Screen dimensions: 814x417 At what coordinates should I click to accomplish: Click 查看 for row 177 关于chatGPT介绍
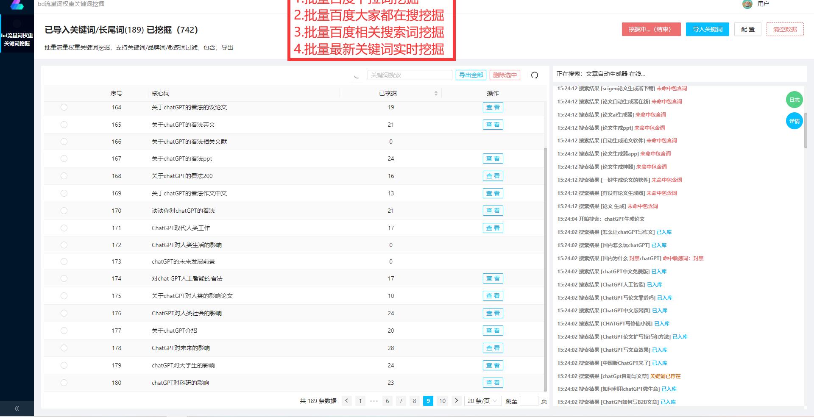tap(493, 331)
